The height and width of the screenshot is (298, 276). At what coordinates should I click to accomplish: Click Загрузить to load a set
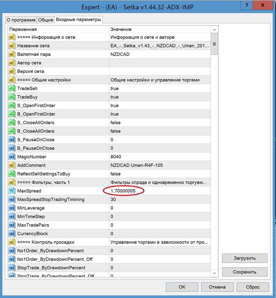(245, 258)
